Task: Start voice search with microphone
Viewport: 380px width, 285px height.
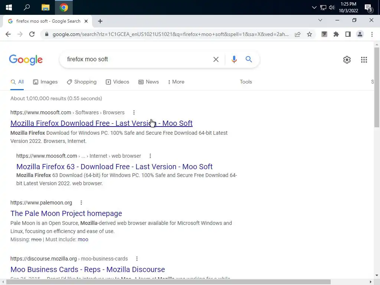Action: pos(234,59)
